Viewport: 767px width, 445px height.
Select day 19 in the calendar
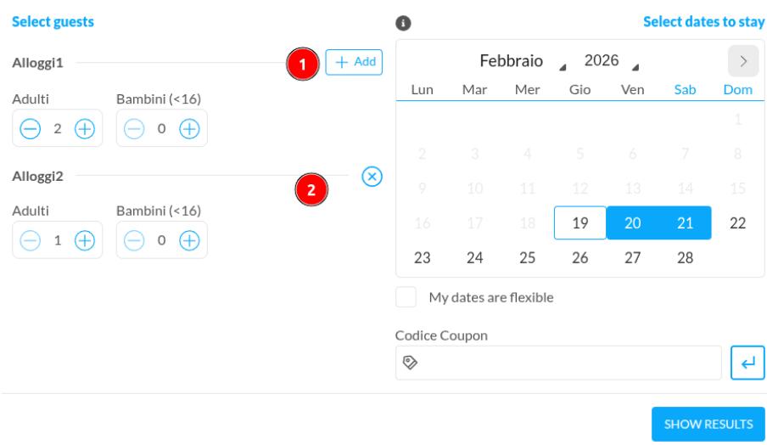click(x=579, y=223)
